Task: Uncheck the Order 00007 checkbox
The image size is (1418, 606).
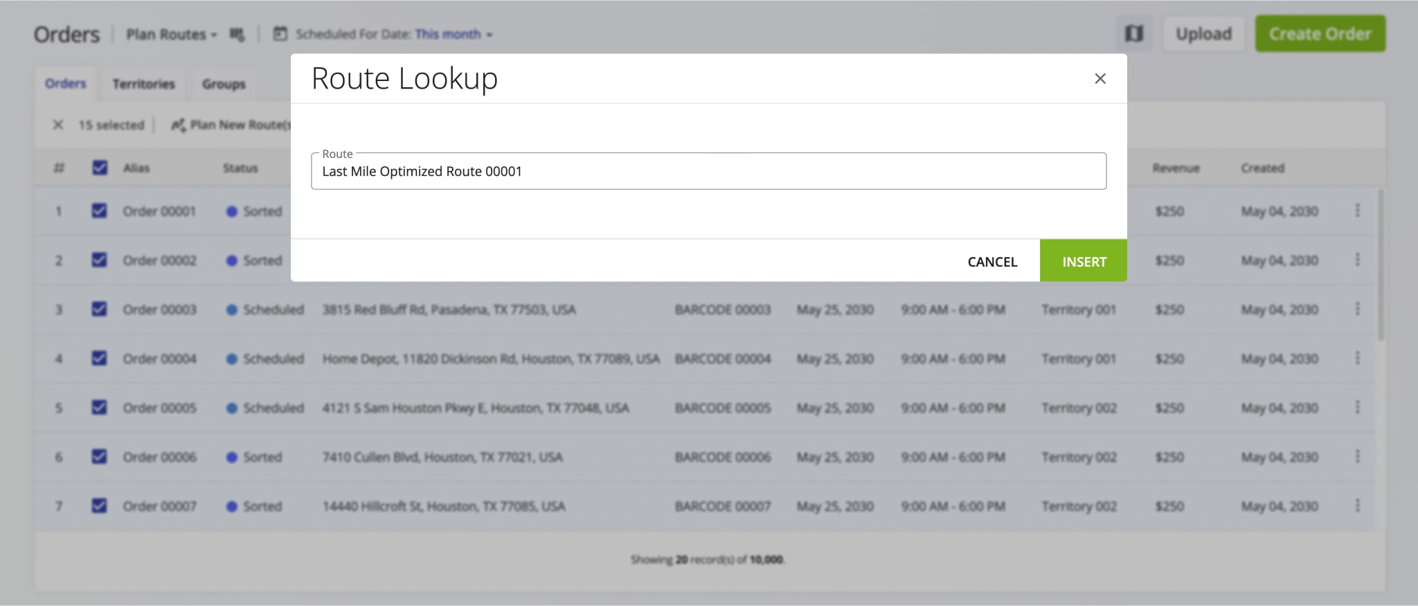Action: 100,506
